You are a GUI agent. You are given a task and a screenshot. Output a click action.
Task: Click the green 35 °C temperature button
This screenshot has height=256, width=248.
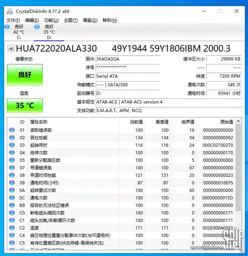(x=25, y=105)
